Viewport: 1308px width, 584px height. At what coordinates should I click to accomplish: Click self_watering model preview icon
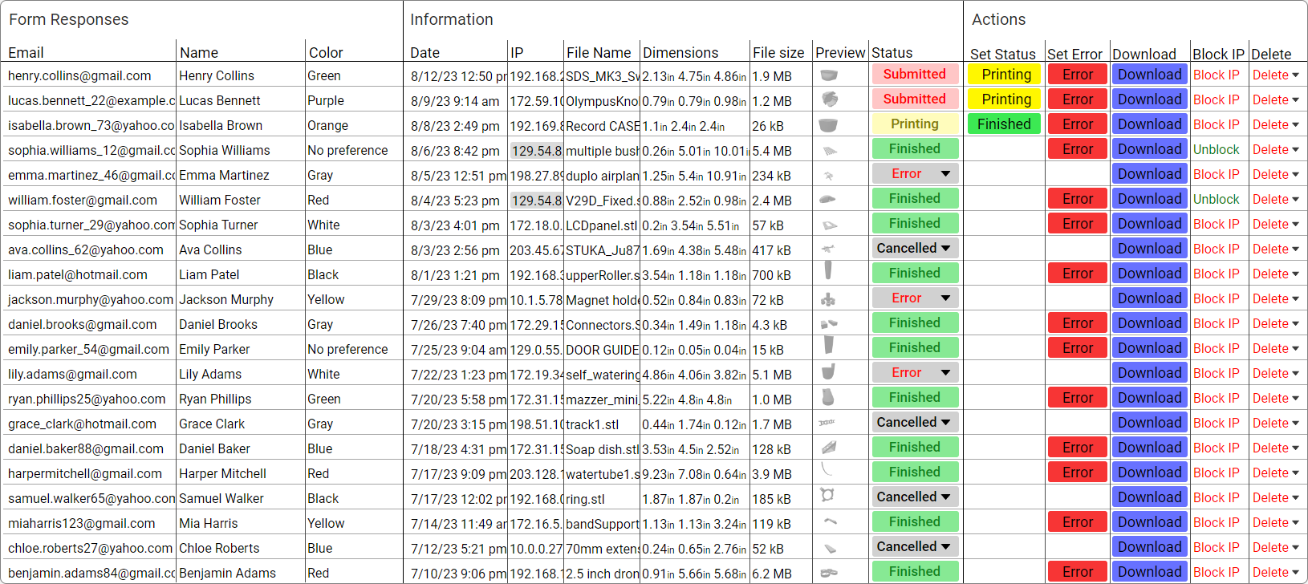click(828, 371)
